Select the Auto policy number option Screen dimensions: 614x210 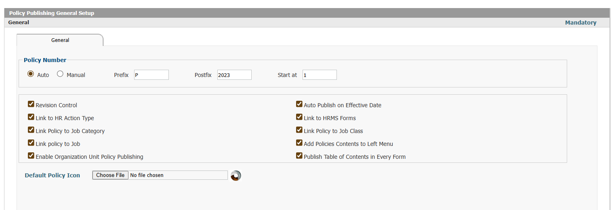coord(31,74)
